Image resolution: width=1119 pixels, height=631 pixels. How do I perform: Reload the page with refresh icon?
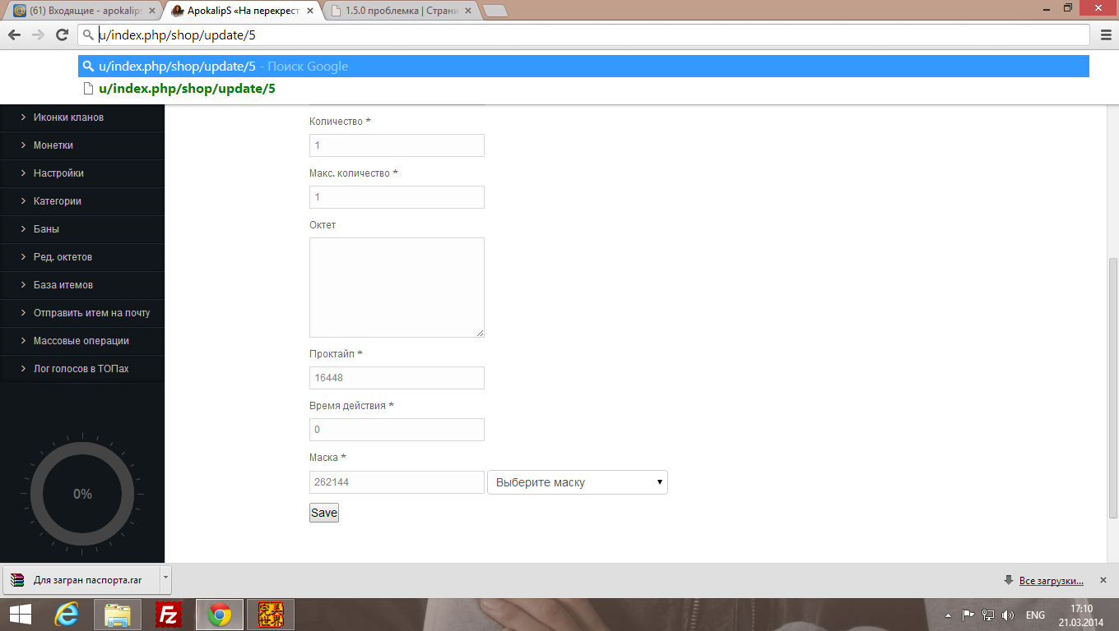click(x=62, y=35)
